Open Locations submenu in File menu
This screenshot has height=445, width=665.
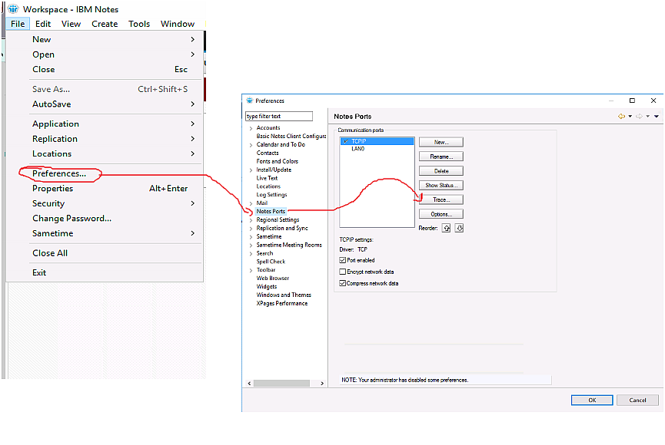[105, 153]
